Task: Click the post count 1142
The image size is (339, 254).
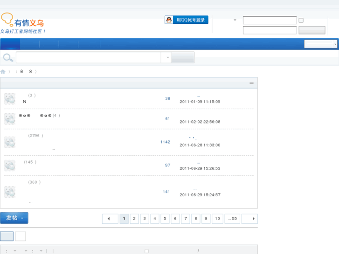Action: [165, 142]
